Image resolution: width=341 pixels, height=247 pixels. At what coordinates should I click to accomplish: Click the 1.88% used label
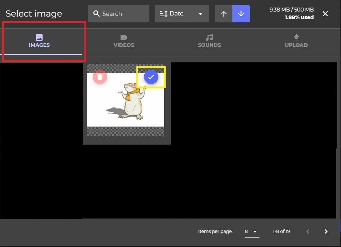pyautogui.click(x=299, y=17)
